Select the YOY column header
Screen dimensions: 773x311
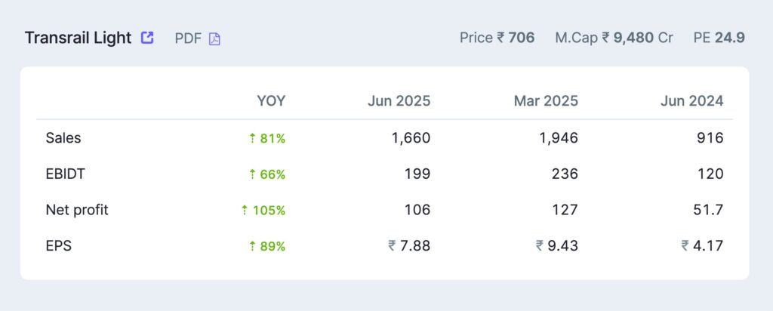point(271,101)
